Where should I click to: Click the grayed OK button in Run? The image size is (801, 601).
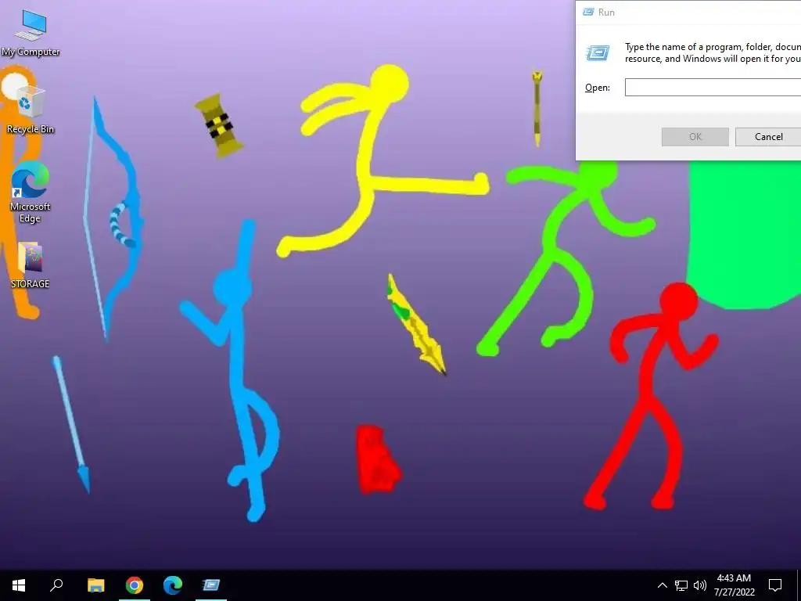pyautogui.click(x=695, y=136)
